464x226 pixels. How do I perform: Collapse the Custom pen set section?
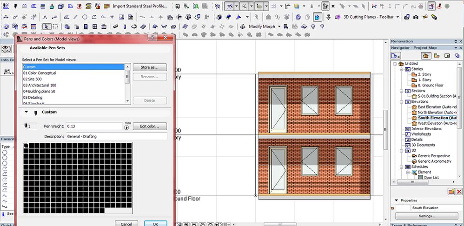[x=26, y=112]
